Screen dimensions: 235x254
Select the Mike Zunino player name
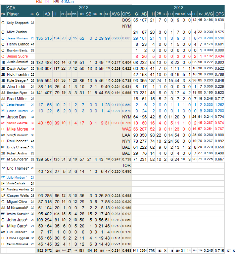pyautogui.click(x=17, y=32)
